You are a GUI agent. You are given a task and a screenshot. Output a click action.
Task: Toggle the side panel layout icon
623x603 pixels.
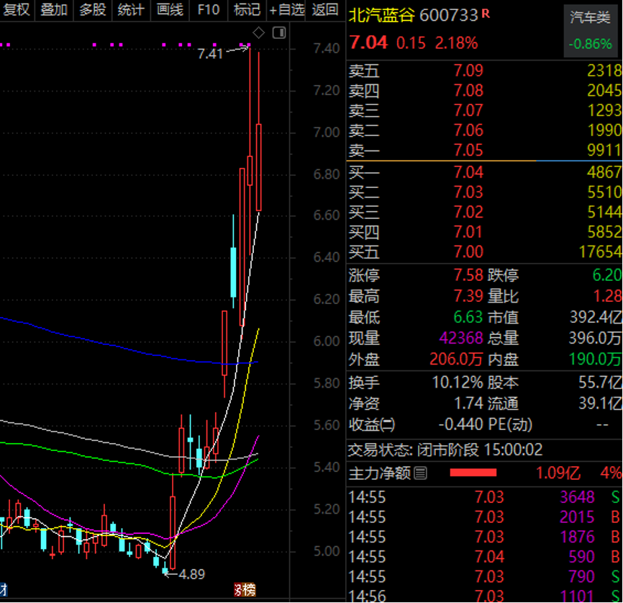[x=279, y=32]
